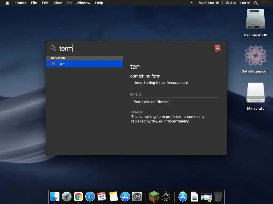Screen dimensions: 273x204
Task: Open Google Chrome from the Dock
Action: tap(78, 197)
